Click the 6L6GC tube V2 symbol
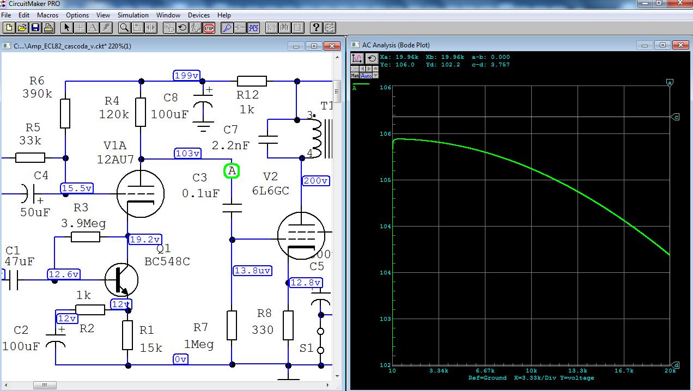Screen dimensions: 693x391 pos(301,236)
